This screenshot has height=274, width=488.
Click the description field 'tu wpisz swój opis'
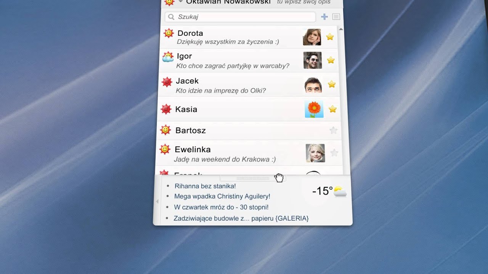pyautogui.click(x=303, y=2)
